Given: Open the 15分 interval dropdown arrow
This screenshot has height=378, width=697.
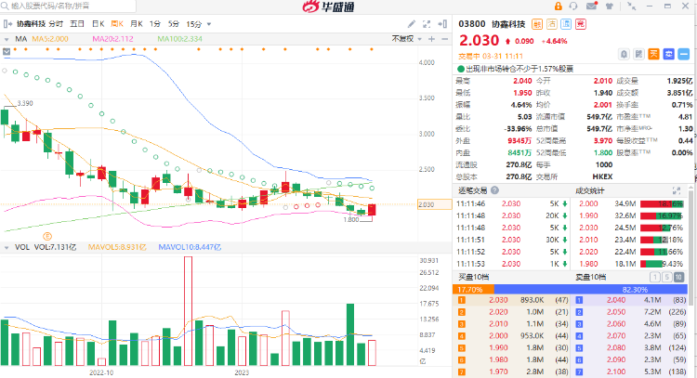Looking at the screenshot, I should [209, 24].
